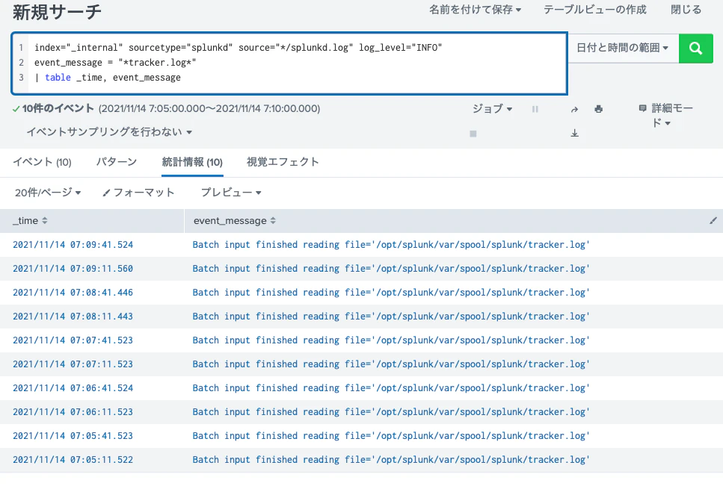This screenshot has height=486, width=723.
Task: Open the フォーマット options
Action: [x=138, y=193]
